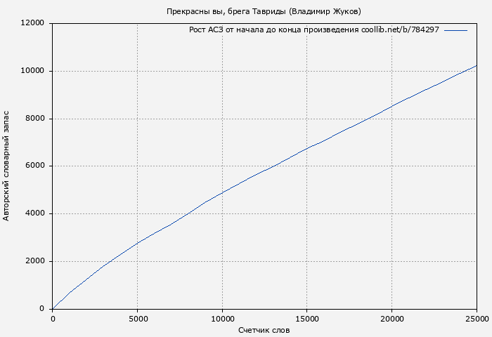Select the 4000 tick label on the y-axis
This screenshot has height=337, width=492.
pos(35,213)
